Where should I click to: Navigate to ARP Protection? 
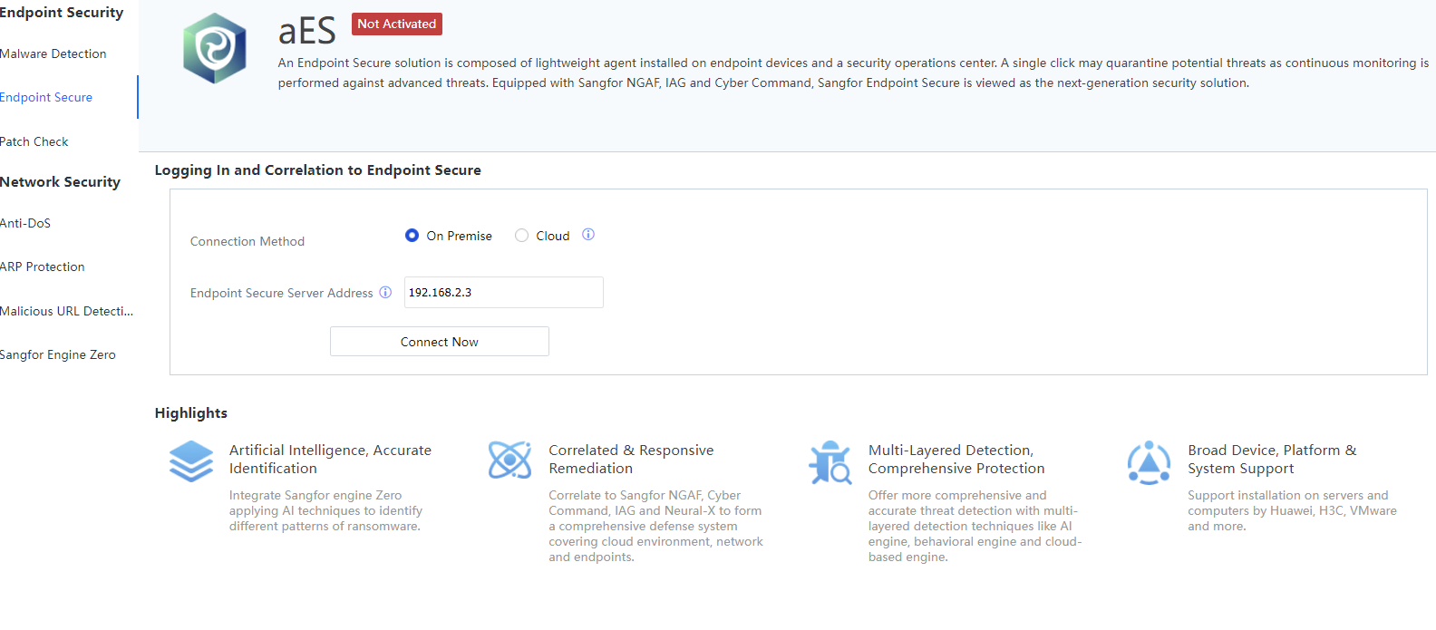point(43,267)
